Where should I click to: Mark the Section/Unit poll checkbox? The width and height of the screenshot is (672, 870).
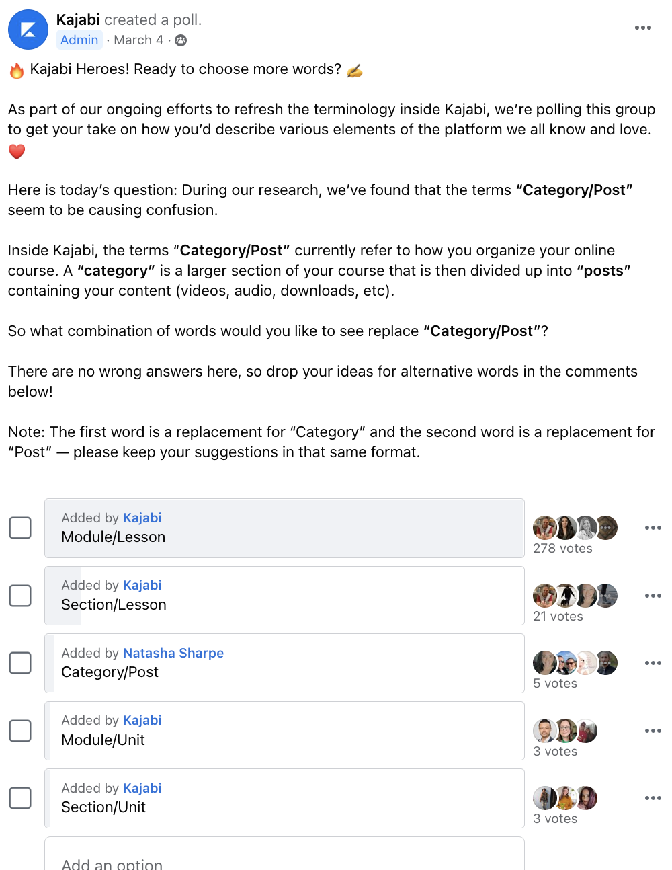click(x=20, y=798)
